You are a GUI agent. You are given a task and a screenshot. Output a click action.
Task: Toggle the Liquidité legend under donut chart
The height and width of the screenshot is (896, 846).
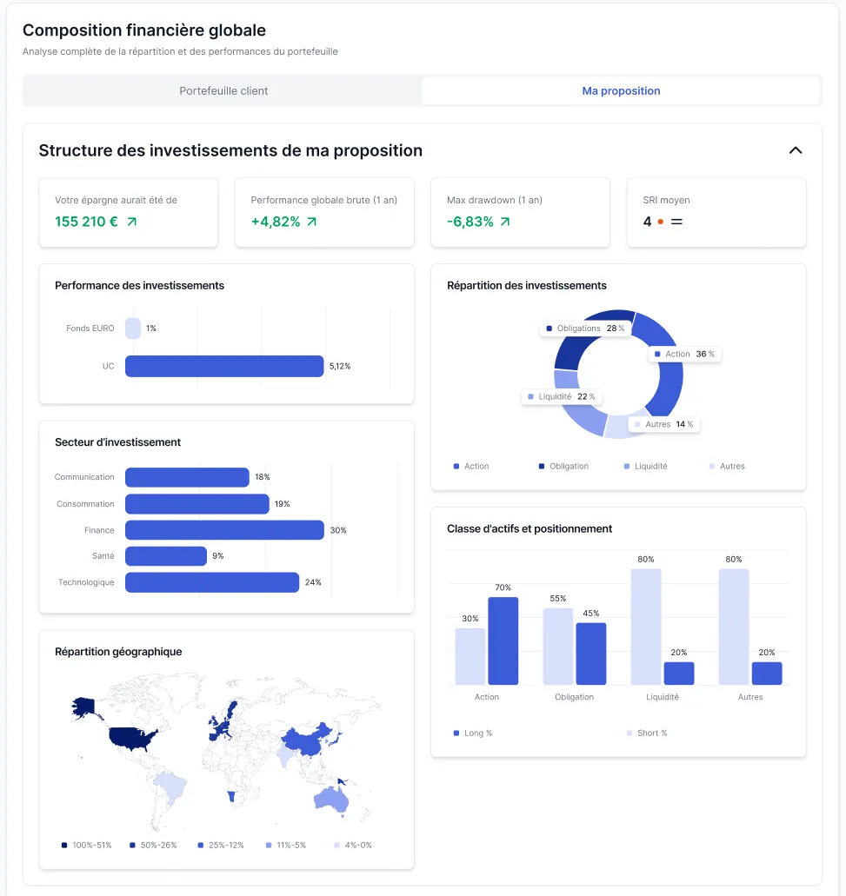coord(645,467)
